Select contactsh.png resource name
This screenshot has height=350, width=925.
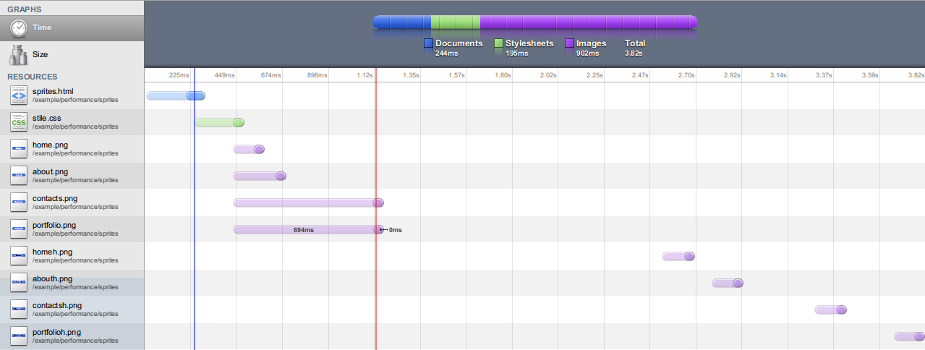coord(57,305)
